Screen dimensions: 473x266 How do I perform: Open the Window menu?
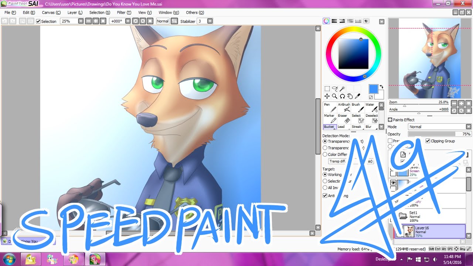tap(169, 12)
